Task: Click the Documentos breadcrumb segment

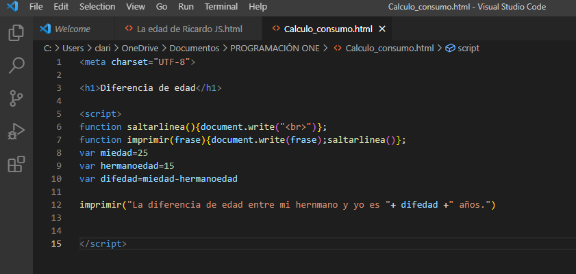Action: 195,49
